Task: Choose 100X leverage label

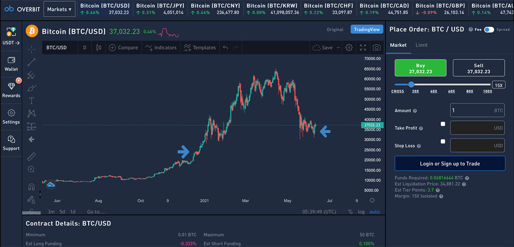Action: click(487, 91)
